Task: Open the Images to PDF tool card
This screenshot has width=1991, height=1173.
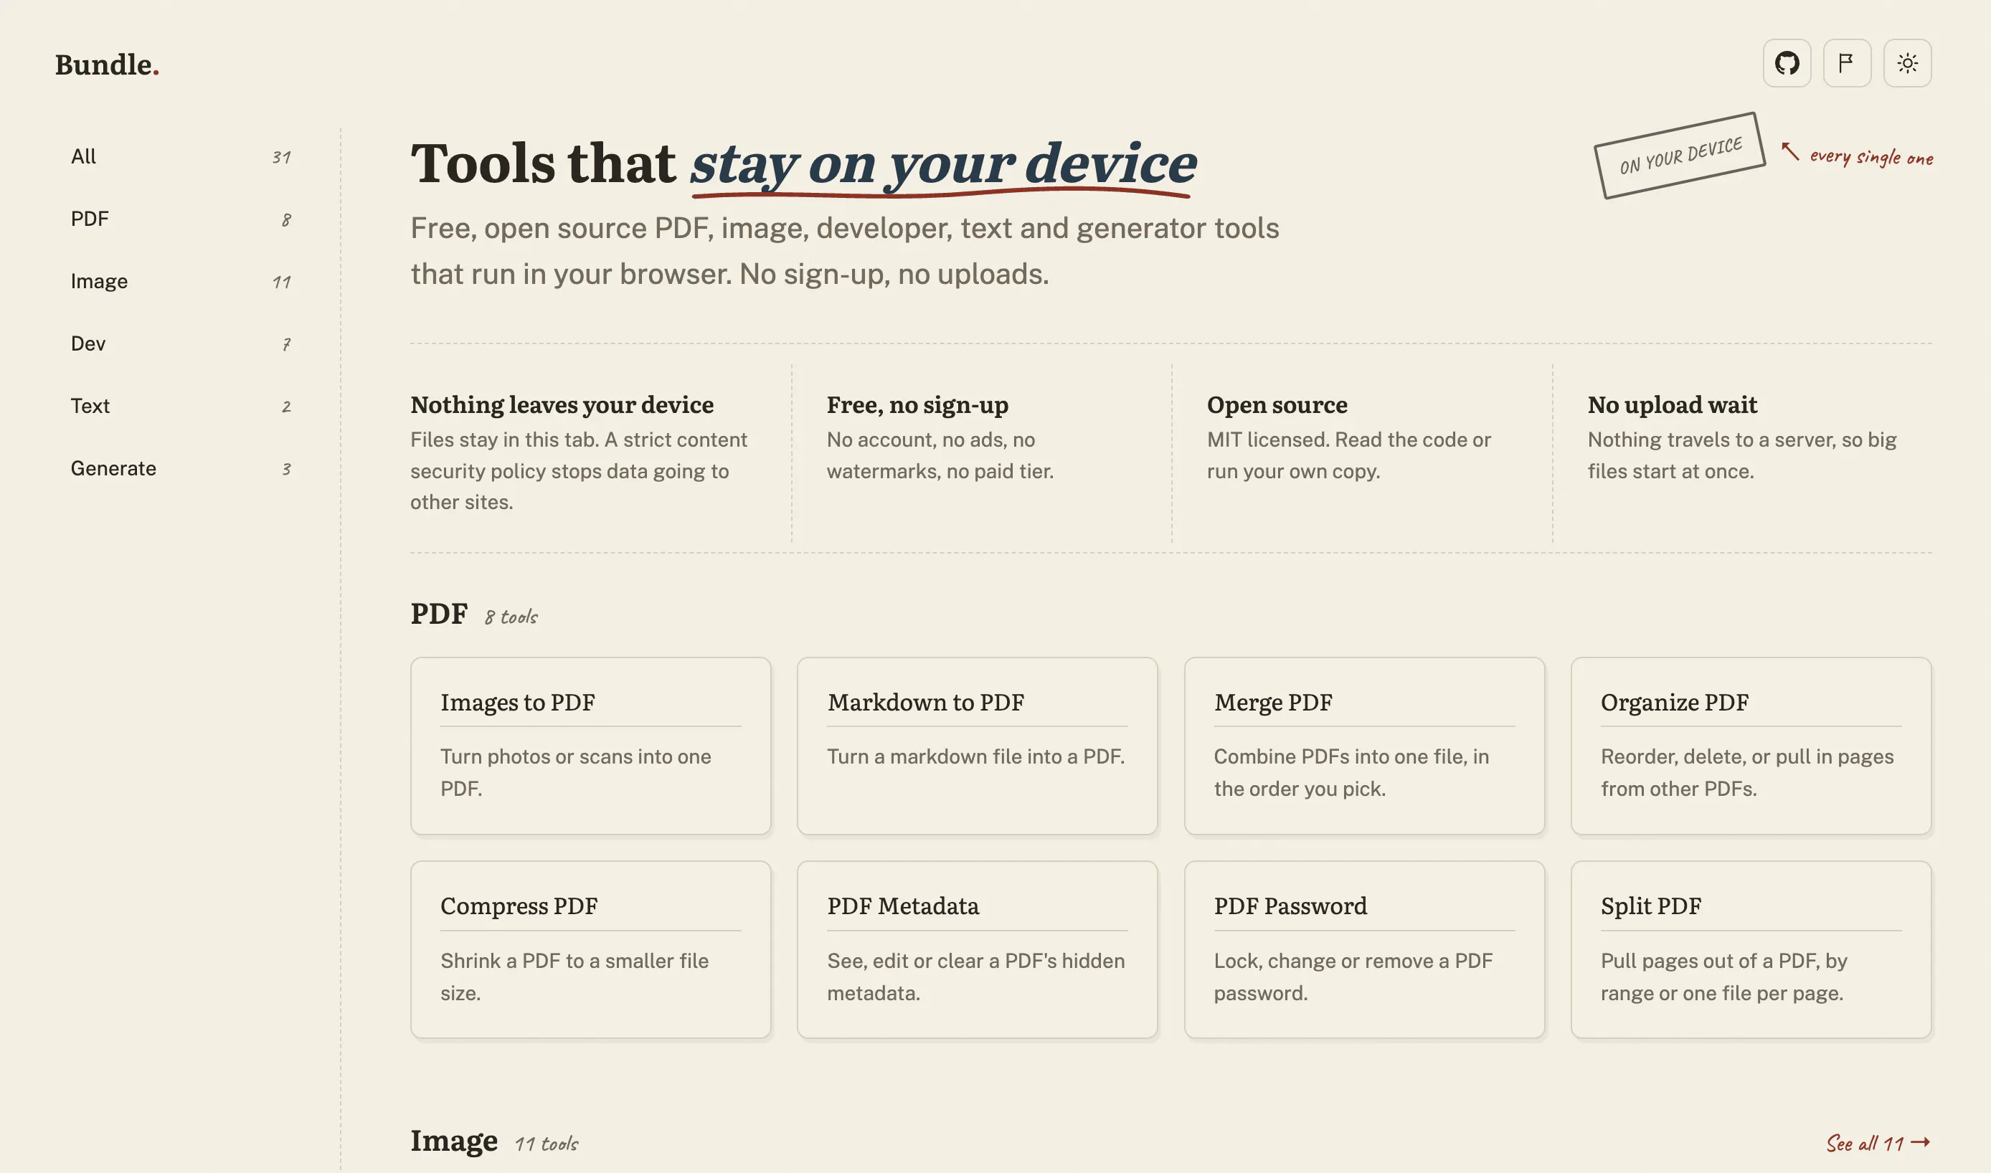Action: (x=590, y=746)
